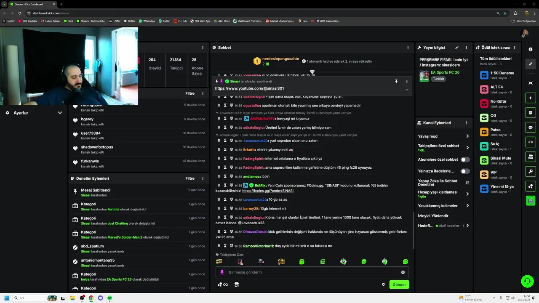Open the green support headset button
This screenshot has width=539, height=303.
pos(527,281)
